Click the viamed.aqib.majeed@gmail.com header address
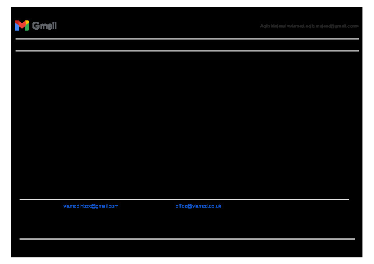Viewport: 374px width, 264px height. tap(323, 26)
